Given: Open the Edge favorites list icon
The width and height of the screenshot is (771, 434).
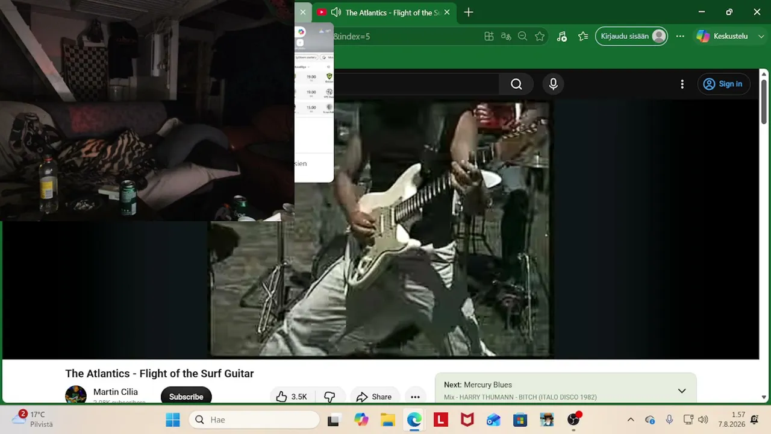Looking at the screenshot, I should (582, 36).
